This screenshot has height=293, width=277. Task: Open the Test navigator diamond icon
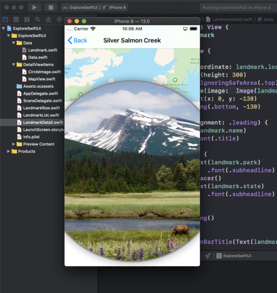pyautogui.click(x=59, y=19)
